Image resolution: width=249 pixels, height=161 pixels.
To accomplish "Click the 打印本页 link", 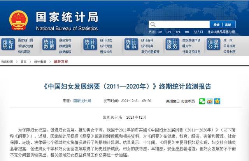I will point(188,101).
